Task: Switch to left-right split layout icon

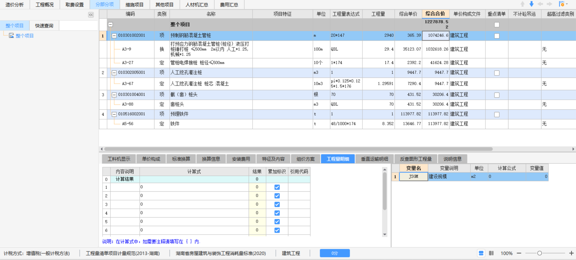Action: coord(491,253)
